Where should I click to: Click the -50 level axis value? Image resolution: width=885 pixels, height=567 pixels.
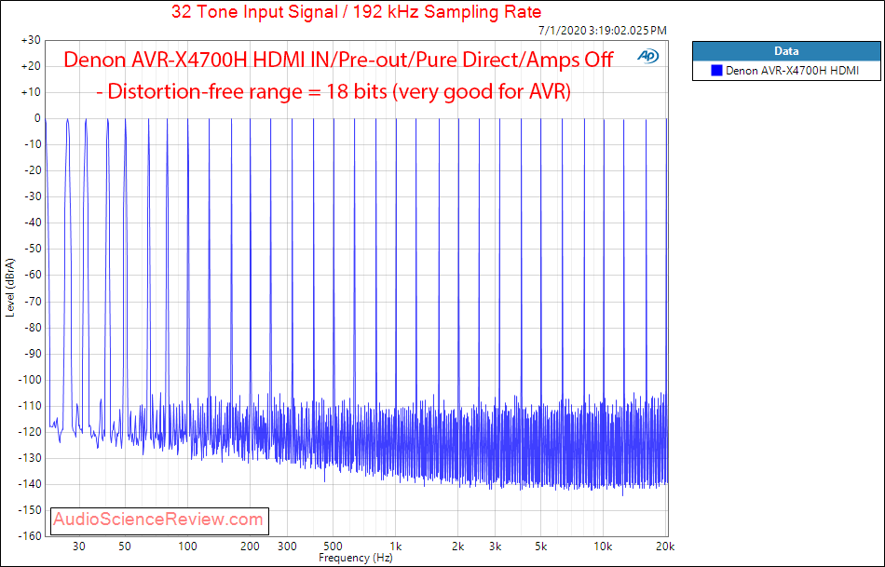tap(31, 249)
